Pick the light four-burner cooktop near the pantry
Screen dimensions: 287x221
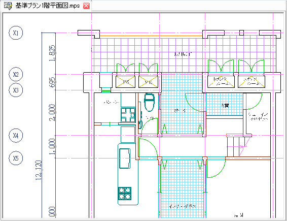[x=128, y=115]
